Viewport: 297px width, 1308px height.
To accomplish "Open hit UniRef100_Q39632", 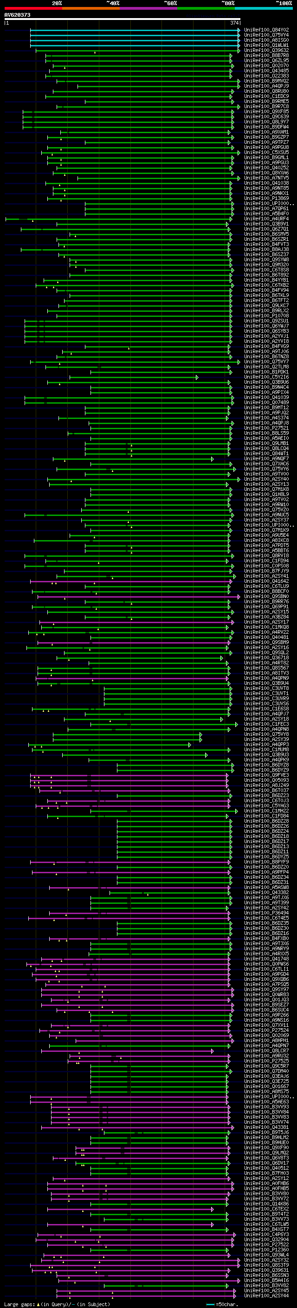I will point(266,50).
